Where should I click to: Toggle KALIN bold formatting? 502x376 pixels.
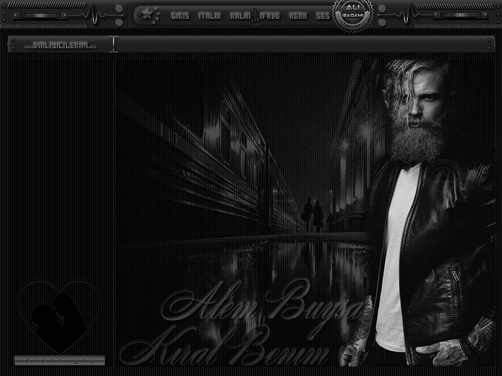tap(240, 16)
